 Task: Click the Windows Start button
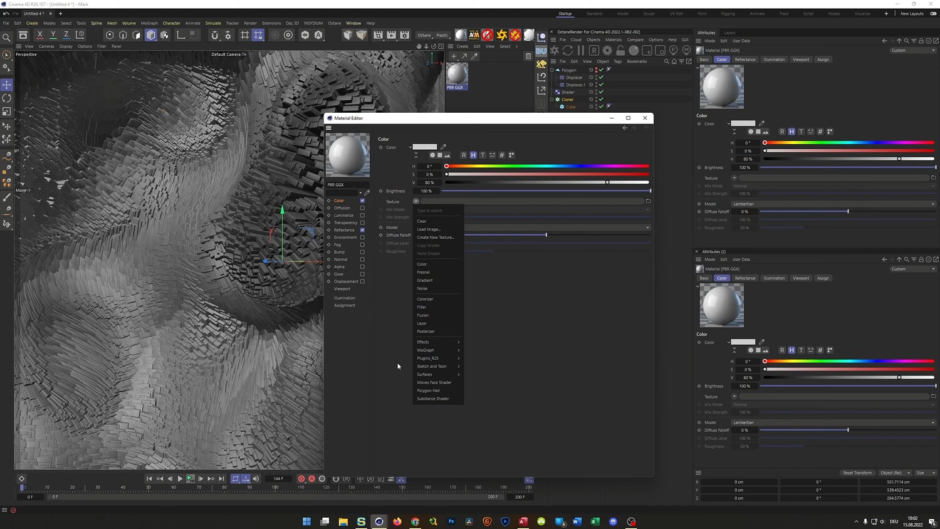click(307, 521)
